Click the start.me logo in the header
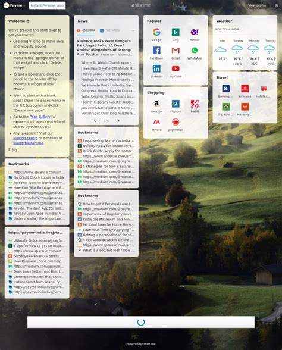This screenshot has width=282, height=350. coord(141,5)
